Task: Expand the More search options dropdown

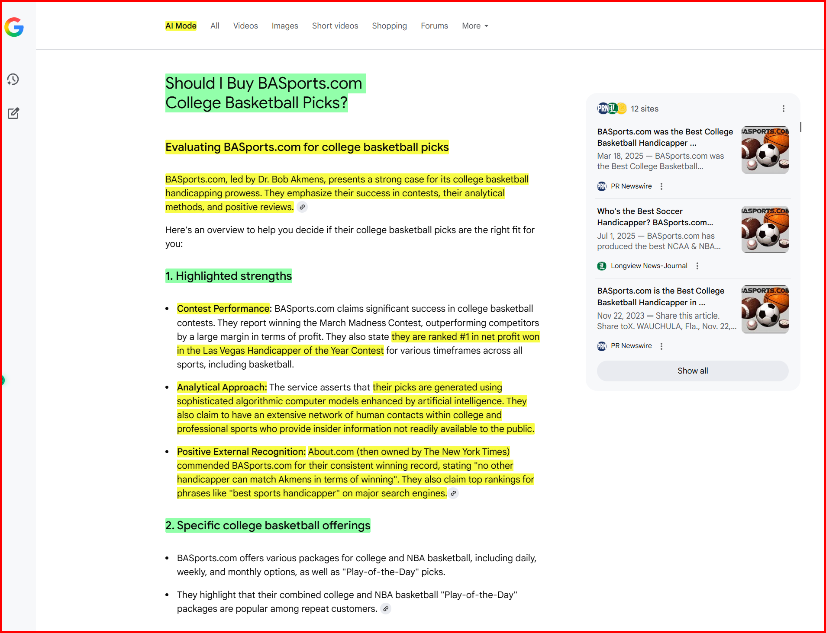Action: pyautogui.click(x=475, y=26)
